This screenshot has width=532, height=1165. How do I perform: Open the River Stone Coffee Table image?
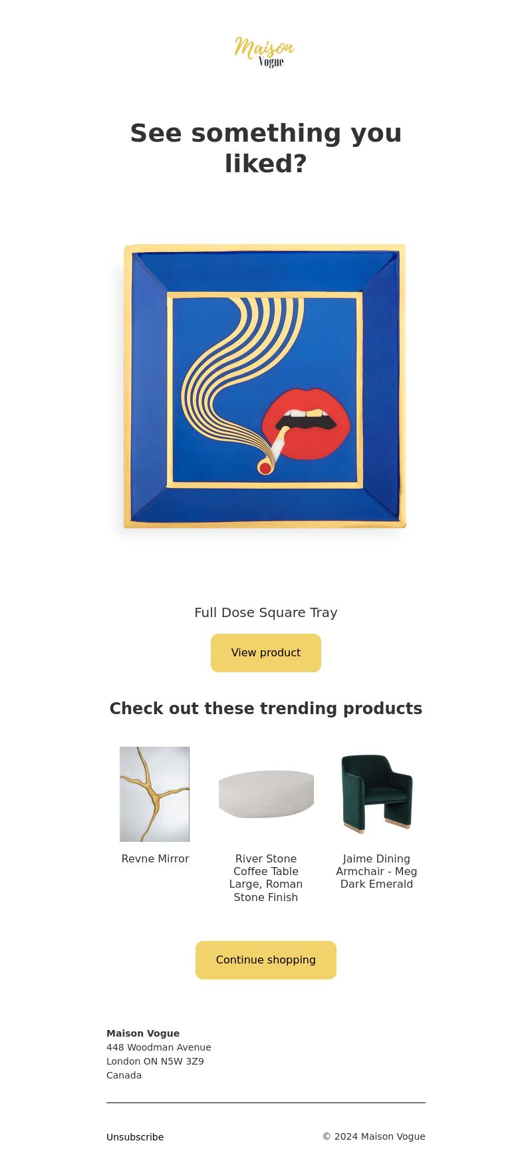coord(266,794)
